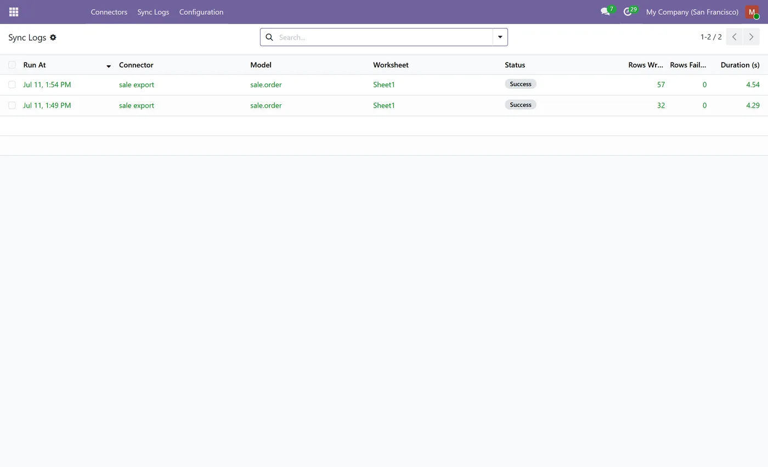Click in the Search input field
This screenshot has width=768, height=467.
(384, 37)
